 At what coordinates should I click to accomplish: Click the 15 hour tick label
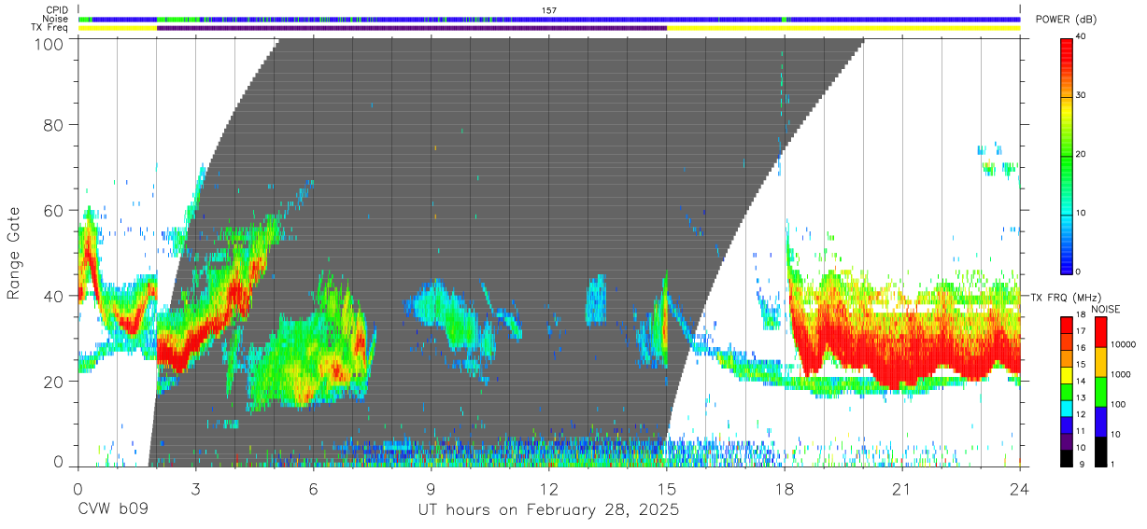click(x=667, y=489)
